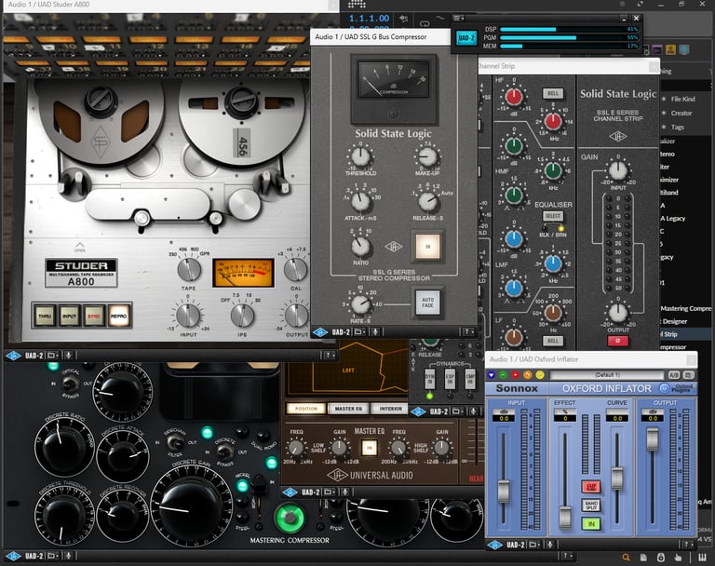Click the UA diamond logo under SSL E Series Channel Strip
The image size is (715, 566).
(618, 136)
